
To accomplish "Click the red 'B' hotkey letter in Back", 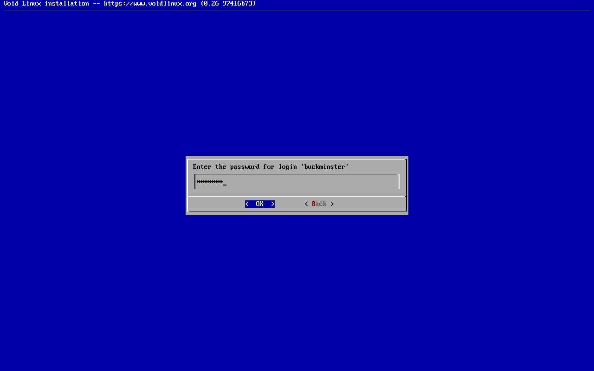I will tap(314, 204).
